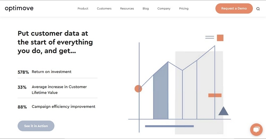This screenshot has width=266, height=139.
Task: Open the chat bubble widget
Action: pos(256,129)
